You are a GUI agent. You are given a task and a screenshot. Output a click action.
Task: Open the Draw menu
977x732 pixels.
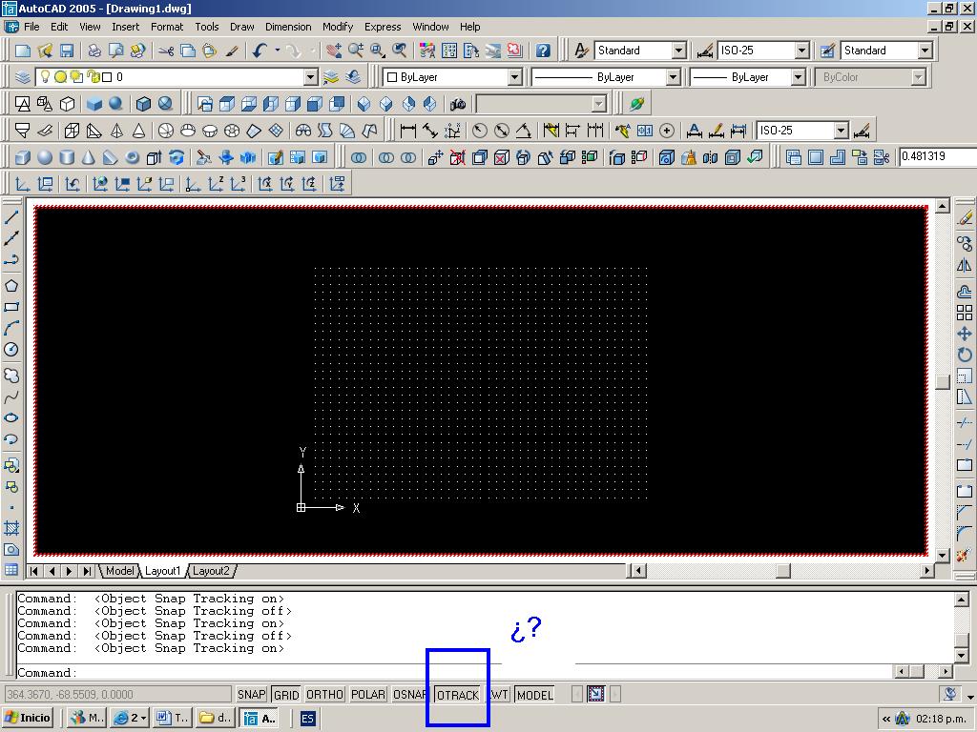click(x=241, y=27)
